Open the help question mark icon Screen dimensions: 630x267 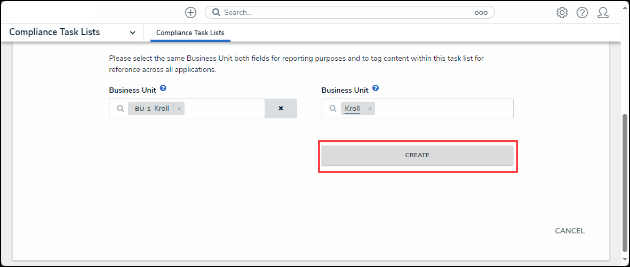tap(582, 13)
